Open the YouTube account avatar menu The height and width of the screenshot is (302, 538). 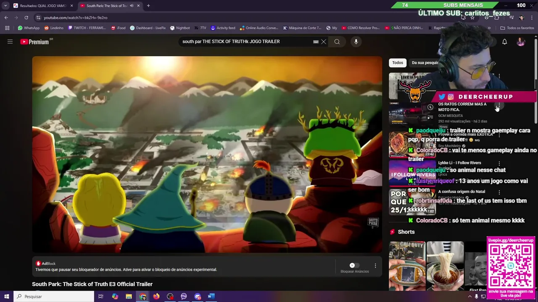click(x=521, y=42)
